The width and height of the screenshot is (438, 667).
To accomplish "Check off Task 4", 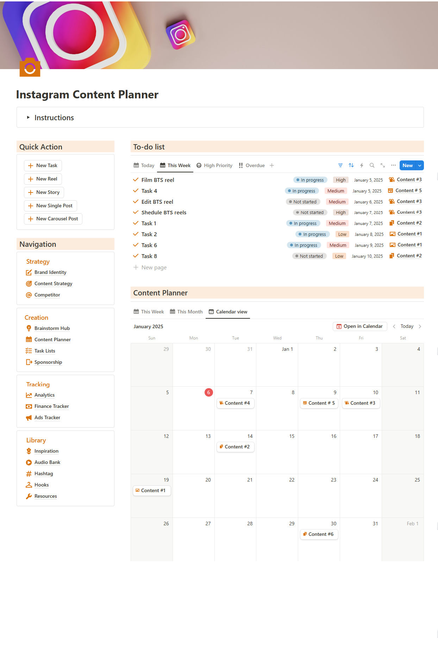I will coord(136,191).
